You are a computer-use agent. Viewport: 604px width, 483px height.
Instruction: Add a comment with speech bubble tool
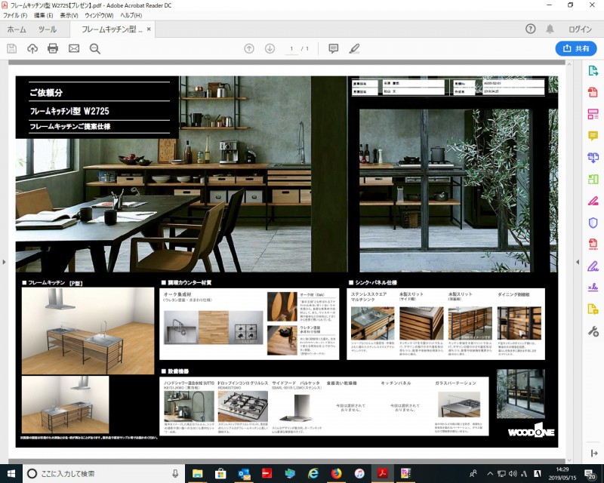[x=333, y=48]
